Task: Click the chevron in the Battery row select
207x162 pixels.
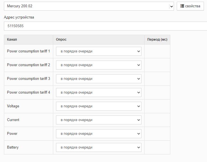Action: pyautogui.click(x=138, y=147)
